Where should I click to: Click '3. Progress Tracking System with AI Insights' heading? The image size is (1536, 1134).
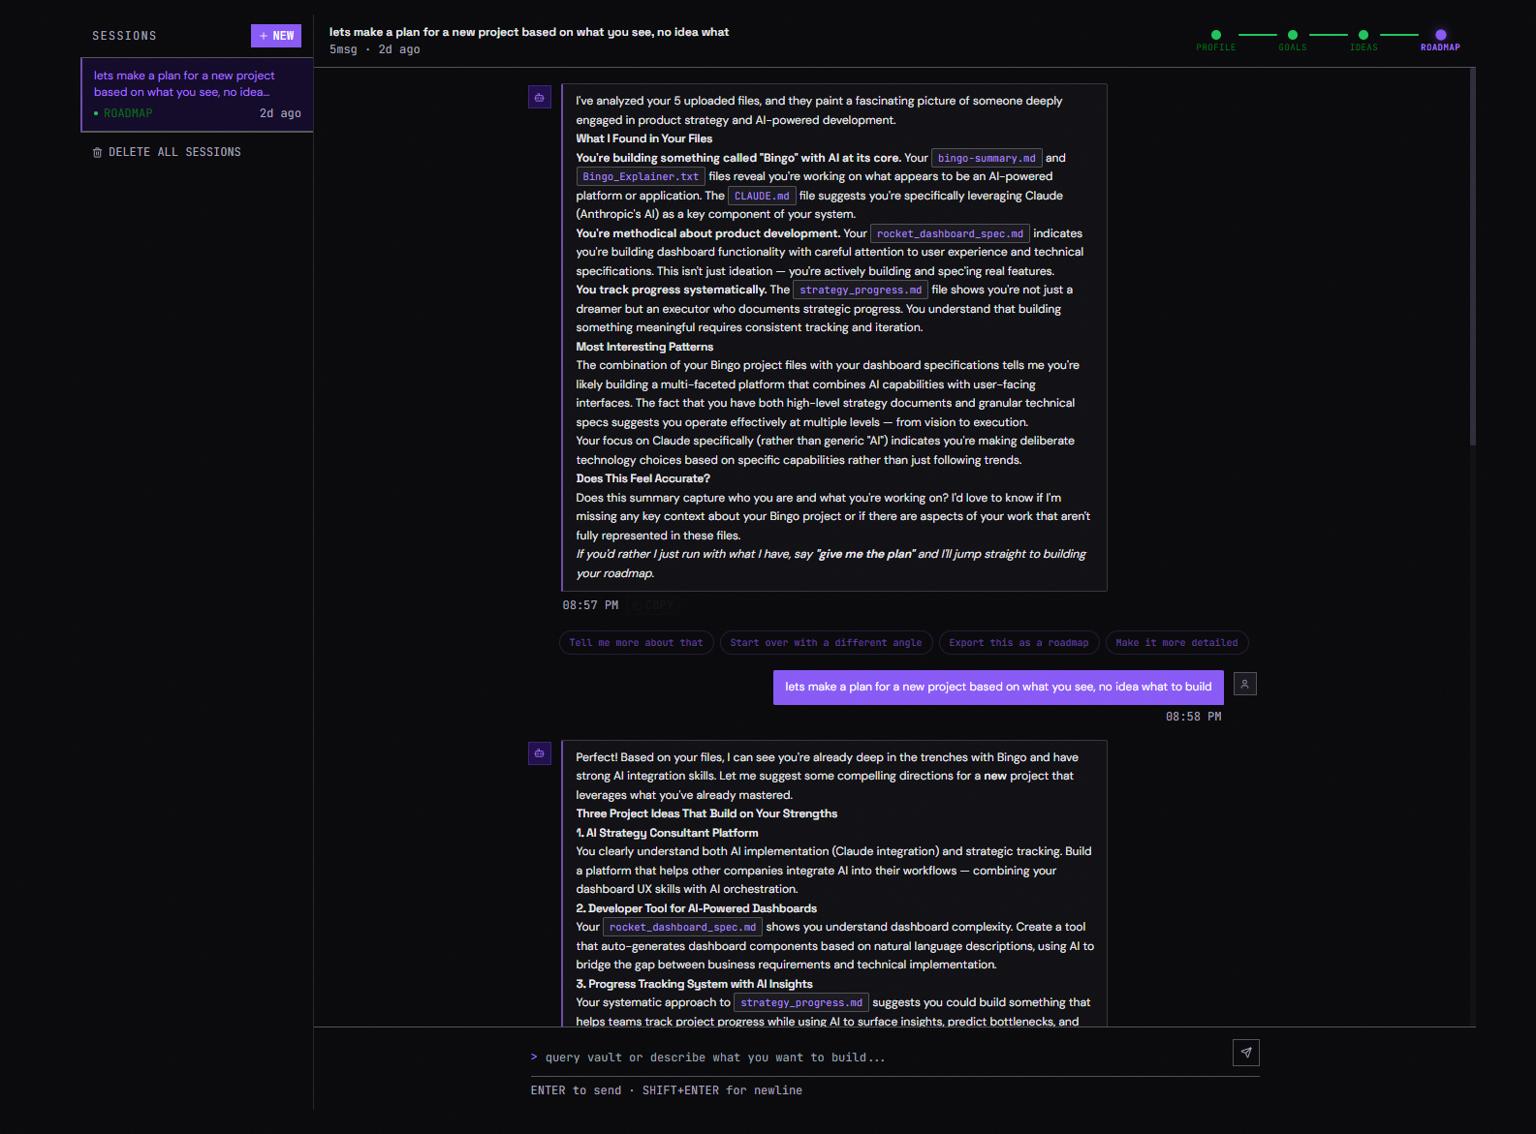695,984
